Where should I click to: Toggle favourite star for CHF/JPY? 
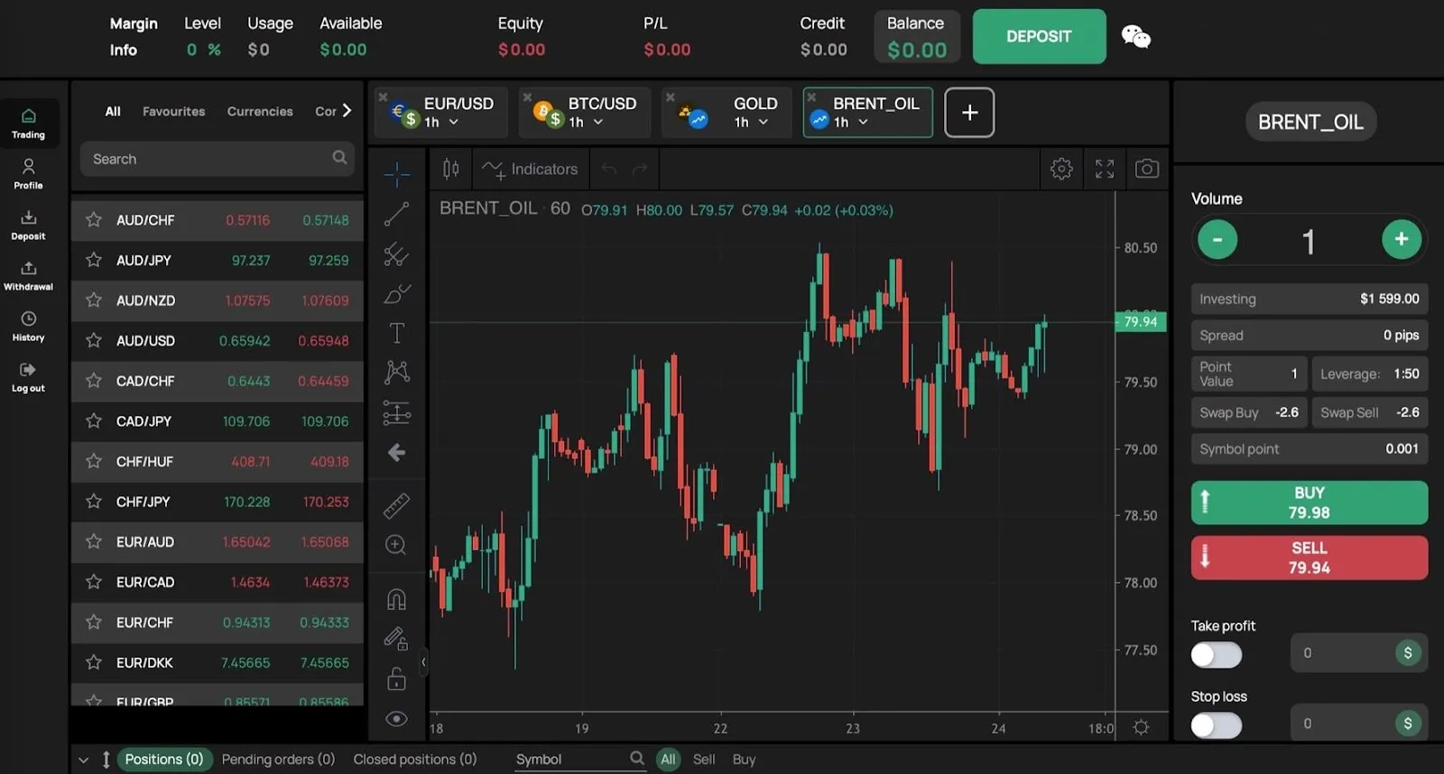[93, 501]
